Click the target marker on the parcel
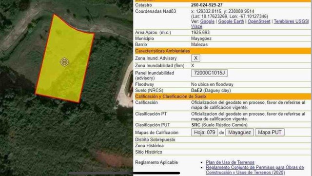 64,62
